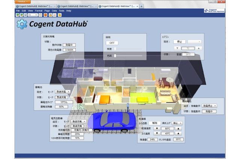Screen dimensions: 240x159
Task: Toggle the bath auto 解除 button
Action: click(154, 122)
